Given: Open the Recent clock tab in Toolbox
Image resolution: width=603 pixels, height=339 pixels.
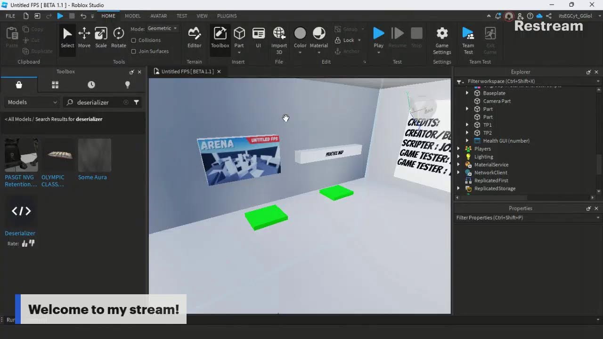Looking at the screenshot, I should point(91,85).
